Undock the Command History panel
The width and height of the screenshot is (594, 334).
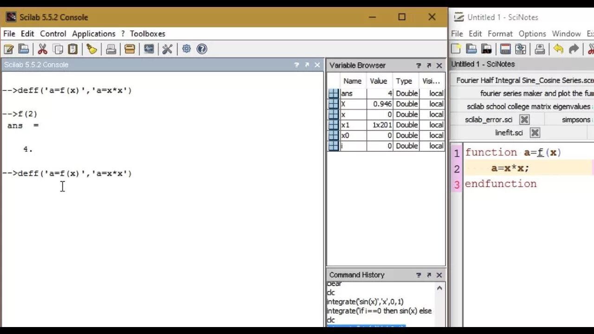429,275
